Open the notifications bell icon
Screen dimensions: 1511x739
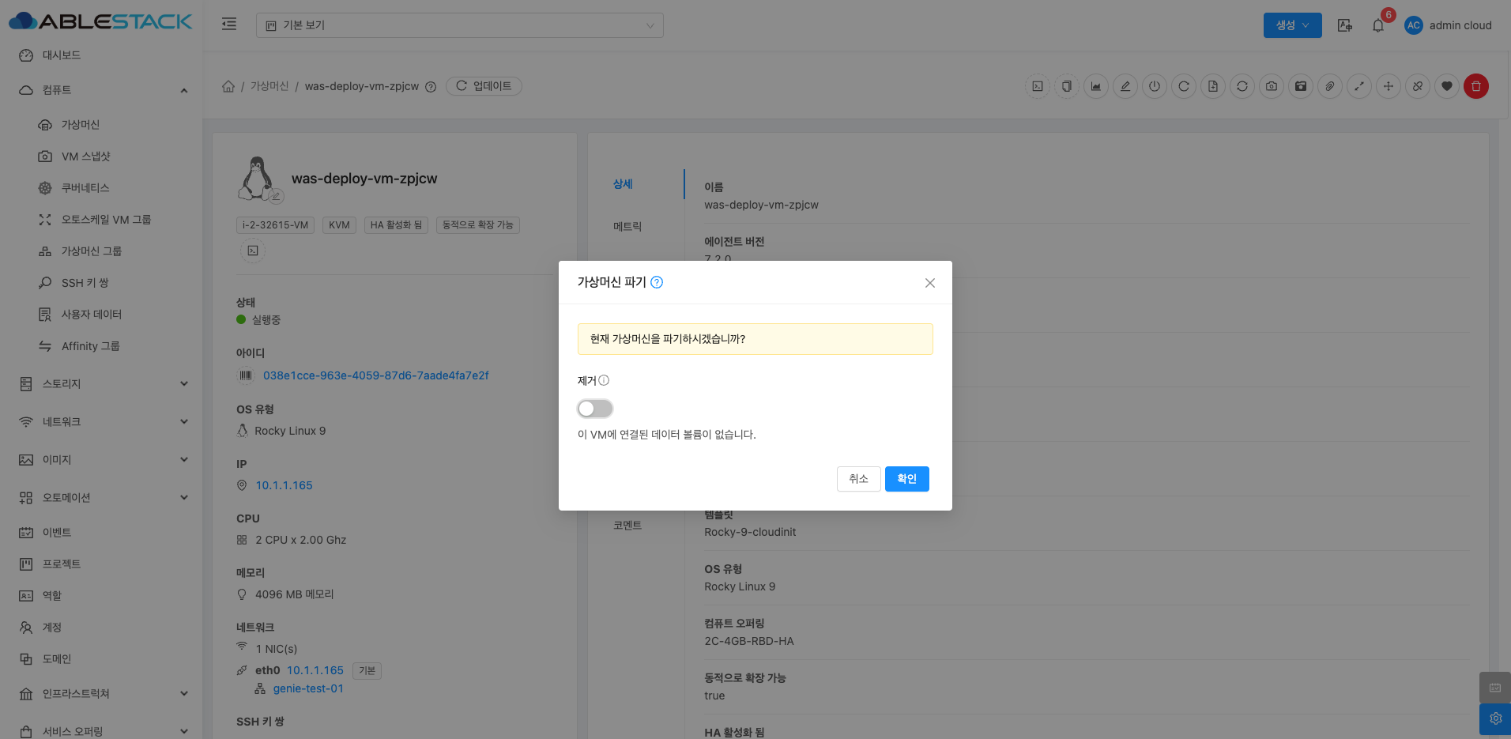(x=1378, y=25)
